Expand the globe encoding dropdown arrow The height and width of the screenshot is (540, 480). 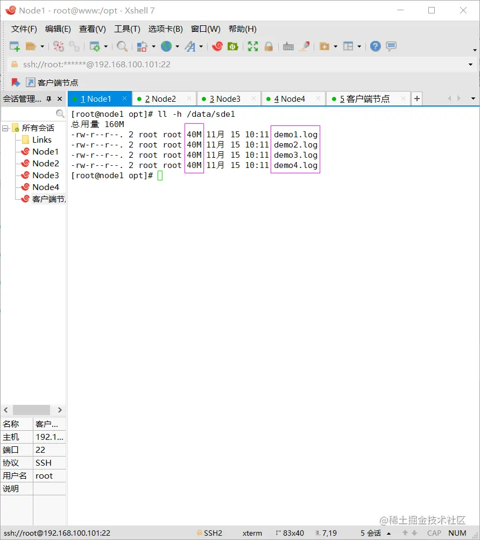[178, 46]
